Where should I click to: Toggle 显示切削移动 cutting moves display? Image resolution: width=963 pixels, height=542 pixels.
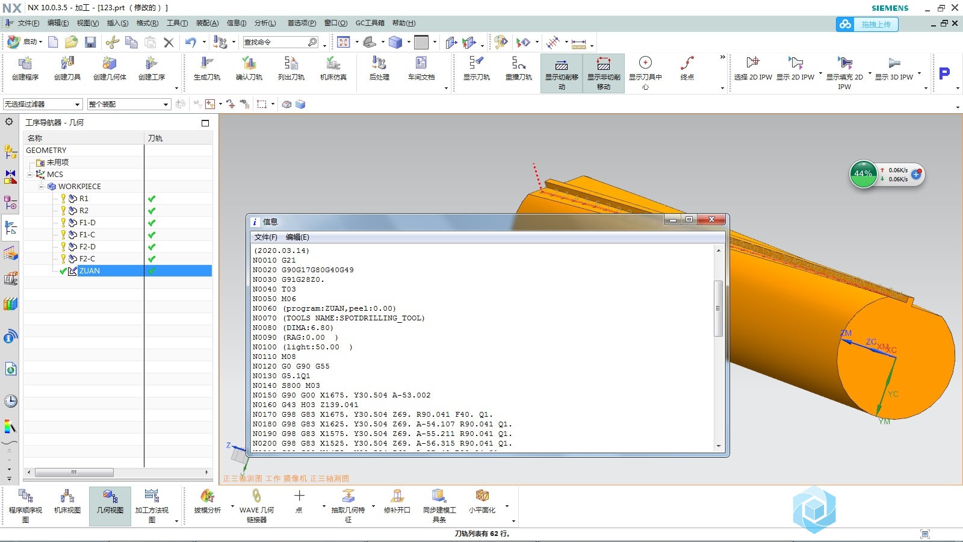tap(562, 73)
